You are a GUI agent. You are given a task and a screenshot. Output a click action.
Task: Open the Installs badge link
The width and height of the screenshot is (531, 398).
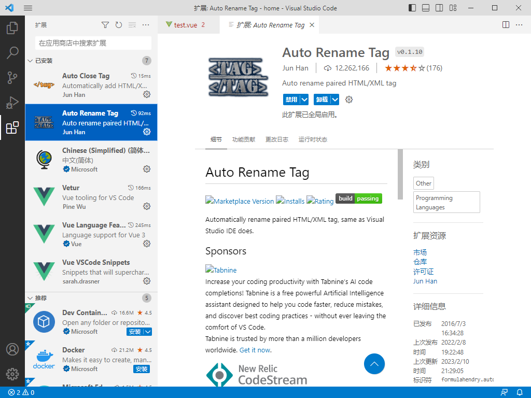[x=290, y=201]
